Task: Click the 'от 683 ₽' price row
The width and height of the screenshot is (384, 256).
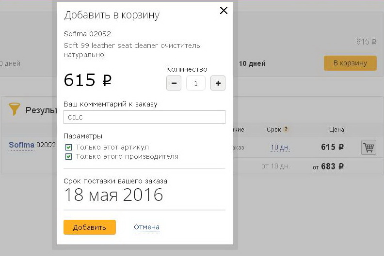Action: pyautogui.click(x=328, y=166)
